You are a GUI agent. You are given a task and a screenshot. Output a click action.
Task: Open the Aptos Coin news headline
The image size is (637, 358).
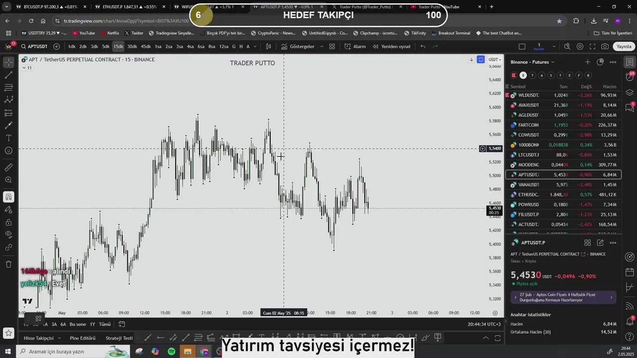coord(563,297)
